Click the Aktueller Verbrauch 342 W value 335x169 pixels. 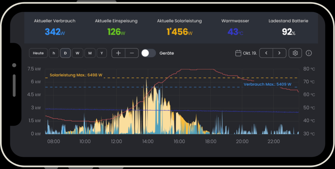tap(54, 32)
